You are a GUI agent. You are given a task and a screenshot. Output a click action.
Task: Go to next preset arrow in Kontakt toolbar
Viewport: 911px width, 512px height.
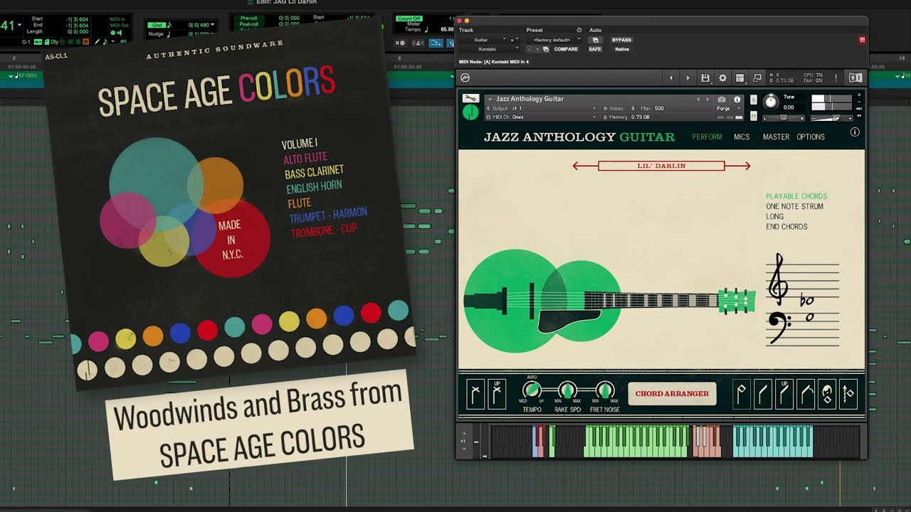click(688, 78)
